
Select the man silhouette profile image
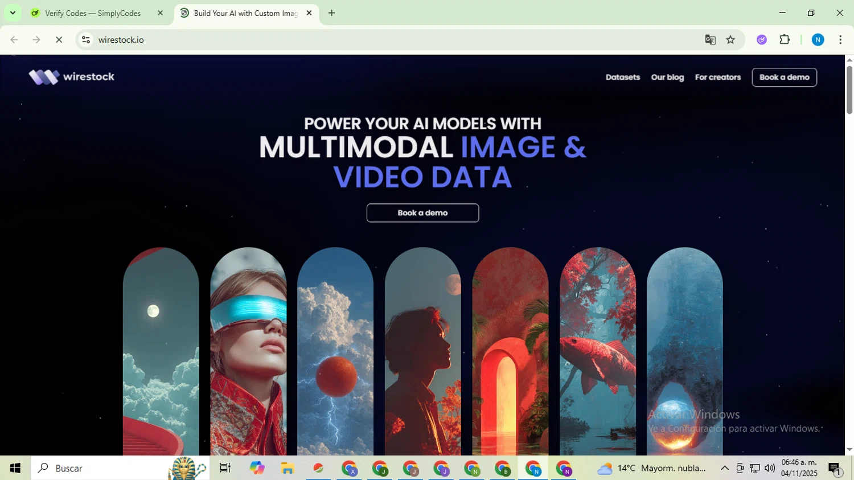point(423,351)
